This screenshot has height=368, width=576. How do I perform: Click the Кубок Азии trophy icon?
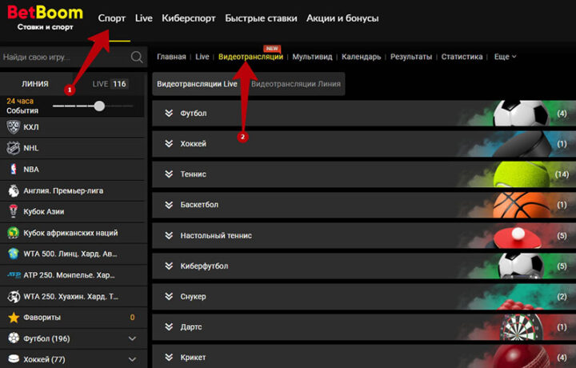click(x=13, y=211)
